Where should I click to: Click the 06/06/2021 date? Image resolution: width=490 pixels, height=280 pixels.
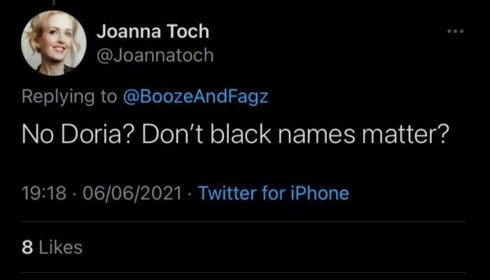[x=132, y=193]
